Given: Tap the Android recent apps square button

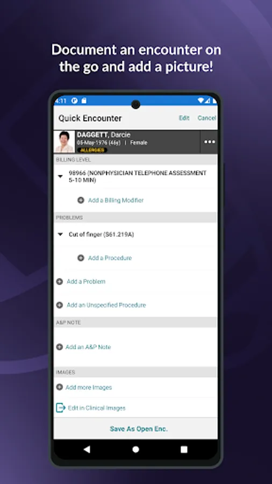Looking at the screenshot, I should 184,450.
